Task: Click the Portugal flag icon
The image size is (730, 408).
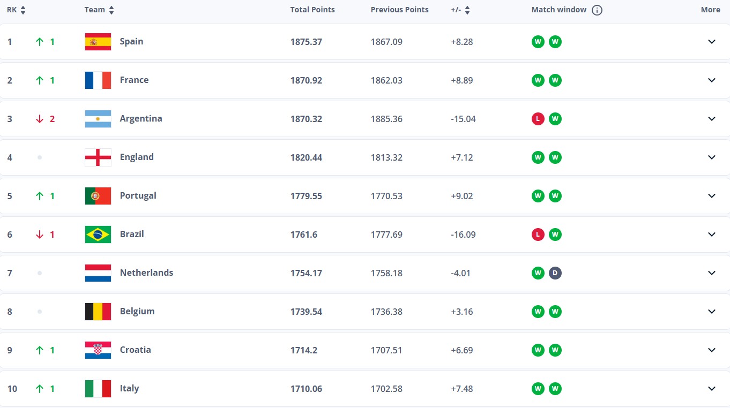Action: (98, 196)
